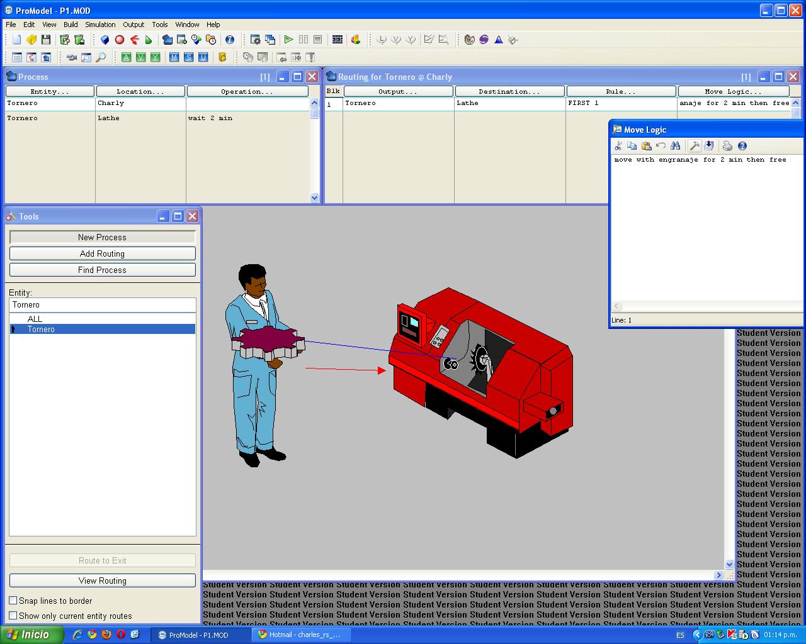Click the paste icon in Move Logic window

(x=647, y=145)
